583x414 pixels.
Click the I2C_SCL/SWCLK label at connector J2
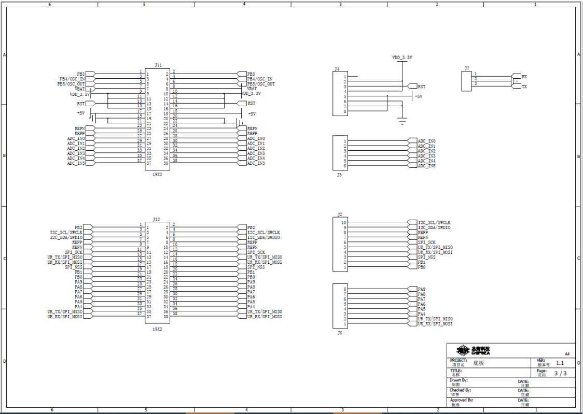434,222
